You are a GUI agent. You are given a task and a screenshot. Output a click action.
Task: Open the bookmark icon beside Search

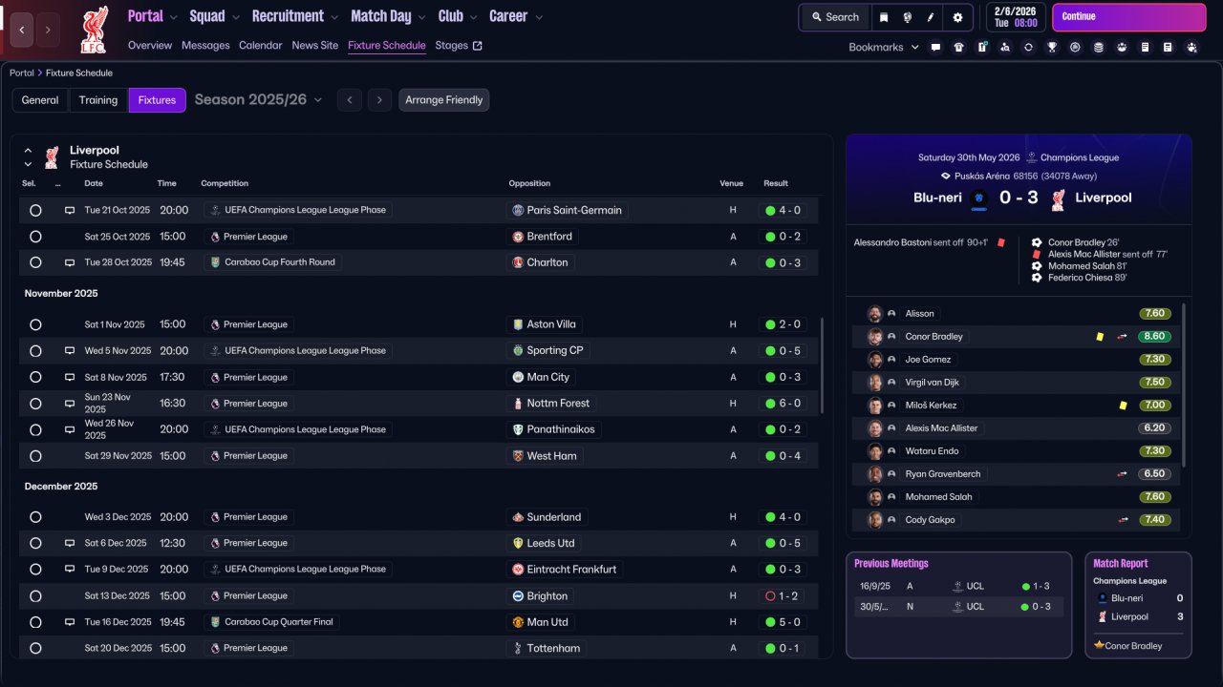(x=884, y=17)
